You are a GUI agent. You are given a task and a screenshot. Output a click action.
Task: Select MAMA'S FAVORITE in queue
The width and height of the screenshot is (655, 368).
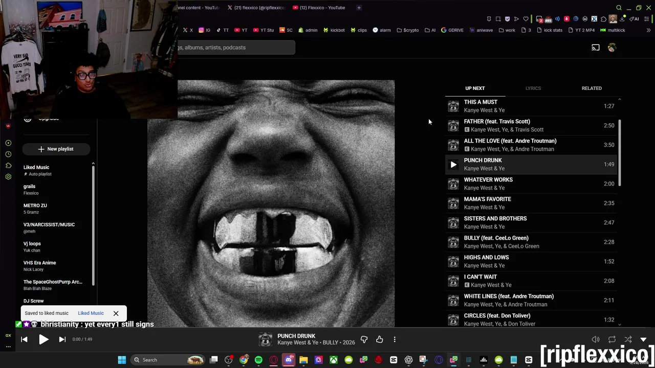point(531,203)
